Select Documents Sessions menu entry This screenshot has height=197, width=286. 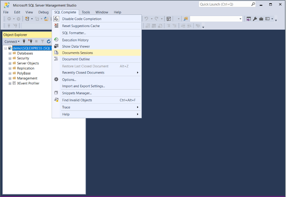coord(97,53)
